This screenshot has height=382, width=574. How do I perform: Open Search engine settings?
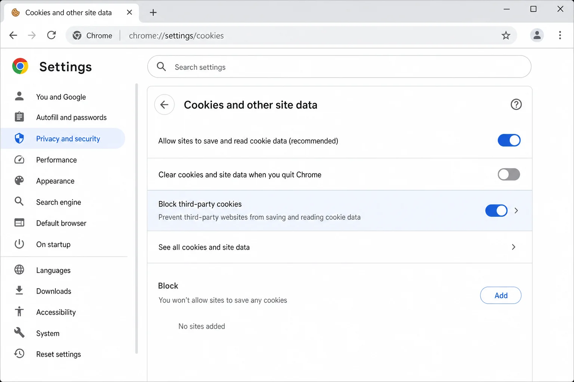coord(63,202)
